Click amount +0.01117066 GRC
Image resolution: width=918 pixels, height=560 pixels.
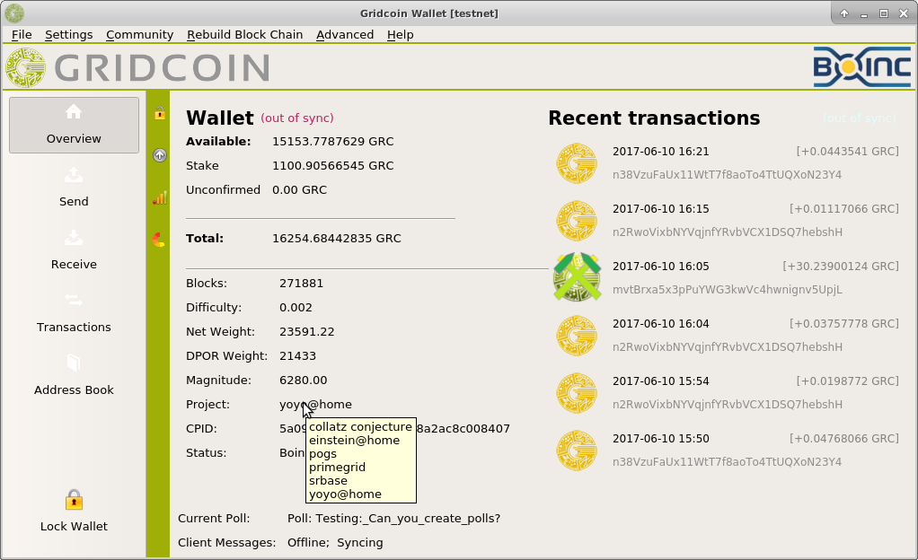tap(844, 209)
